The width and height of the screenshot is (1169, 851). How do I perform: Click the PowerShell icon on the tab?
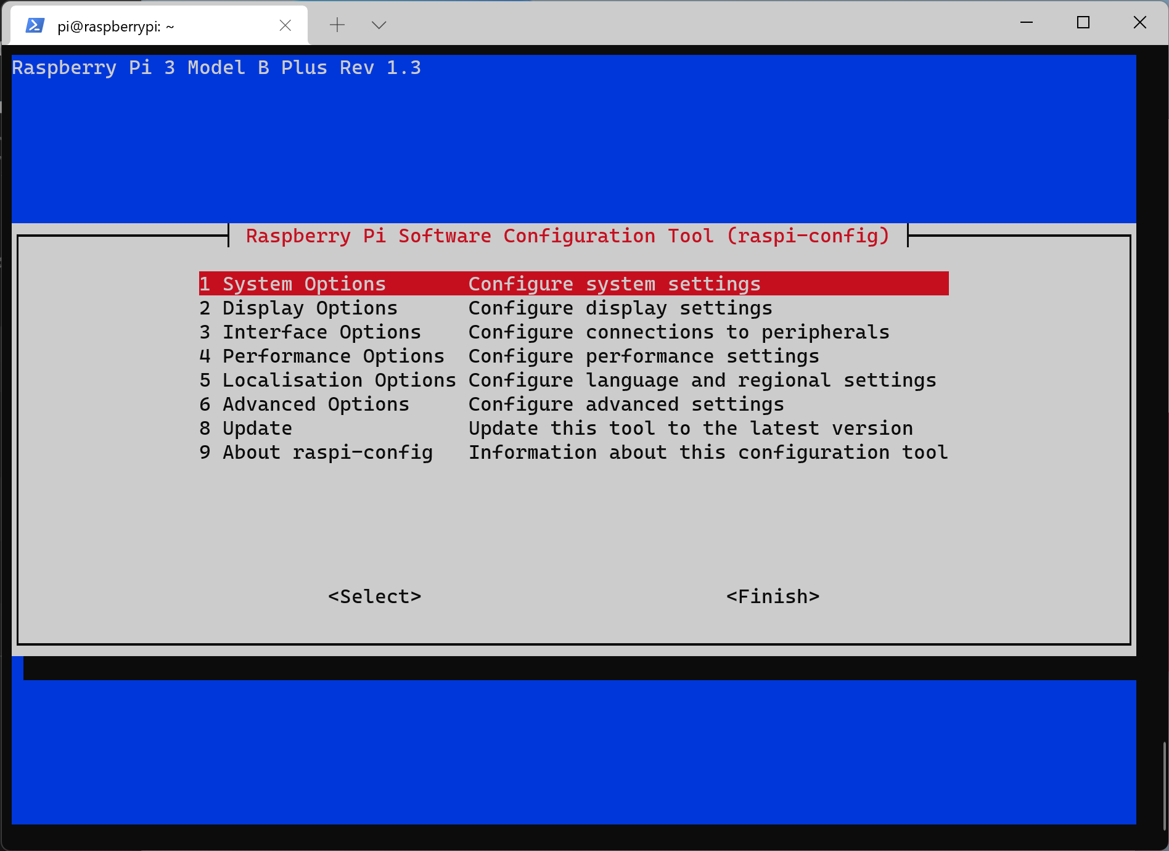click(35, 25)
